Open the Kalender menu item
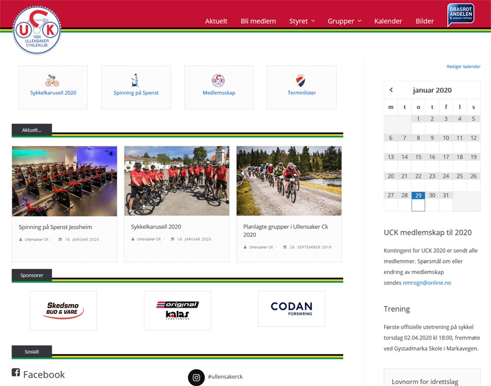491x386 pixels. point(388,21)
